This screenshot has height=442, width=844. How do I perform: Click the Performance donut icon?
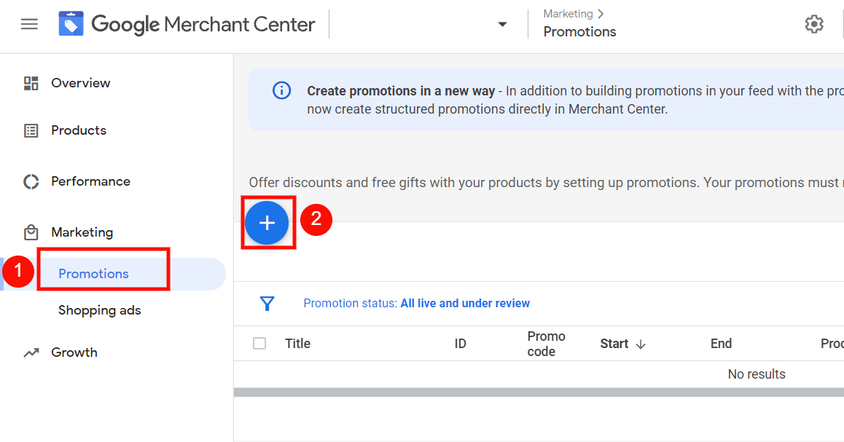click(x=31, y=182)
